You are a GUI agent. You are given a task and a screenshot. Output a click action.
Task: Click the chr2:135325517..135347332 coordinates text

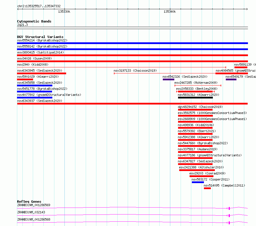[39, 6]
